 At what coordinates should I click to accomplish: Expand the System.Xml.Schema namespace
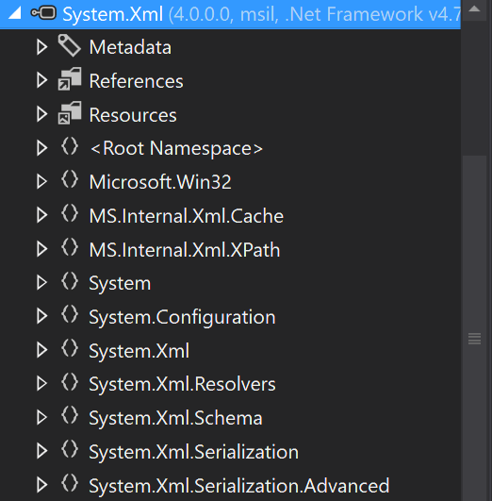point(41,417)
